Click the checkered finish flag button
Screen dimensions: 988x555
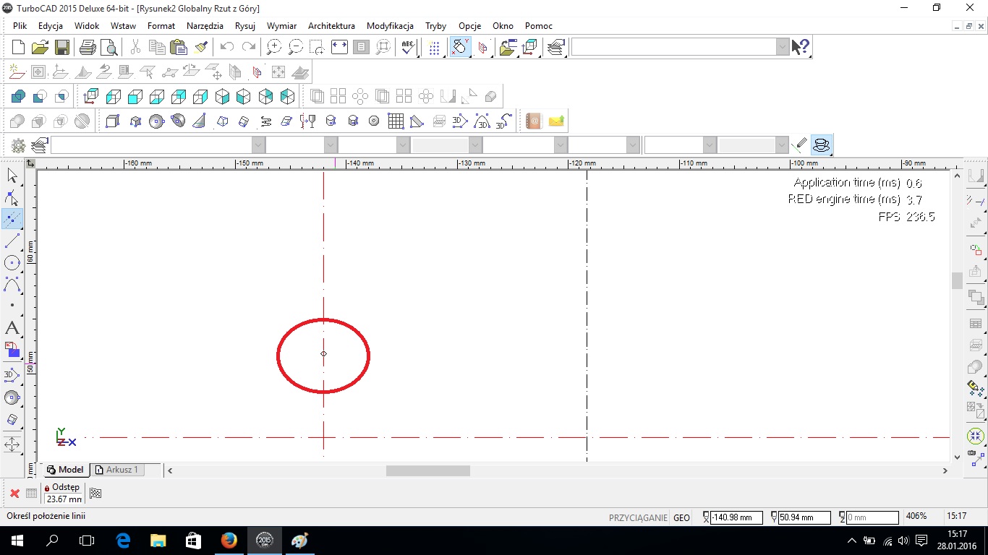(95, 494)
